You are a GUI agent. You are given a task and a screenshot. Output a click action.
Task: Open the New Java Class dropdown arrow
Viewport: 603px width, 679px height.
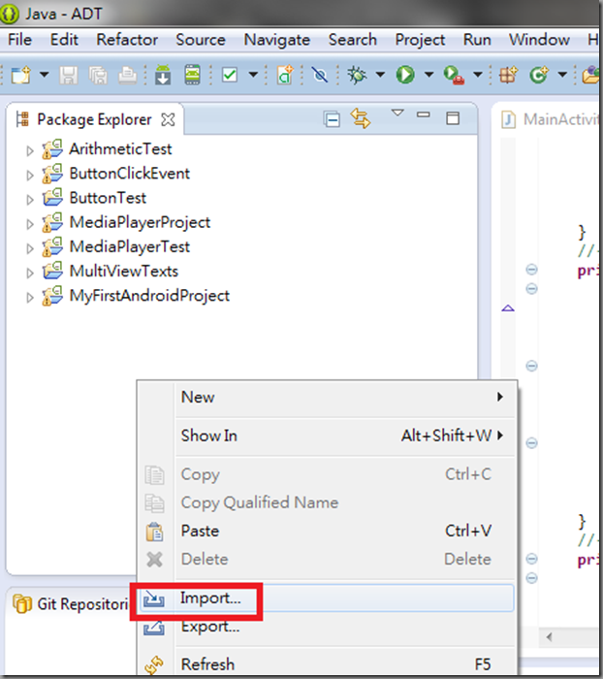562,75
